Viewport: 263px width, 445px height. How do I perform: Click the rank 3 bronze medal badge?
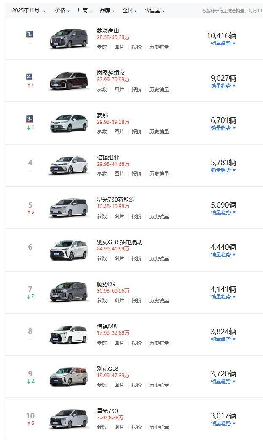tap(30, 119)
